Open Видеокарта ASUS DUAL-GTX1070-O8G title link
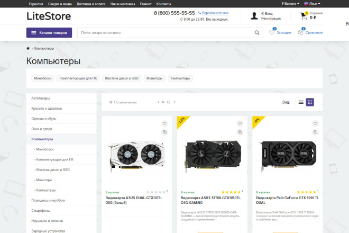Image resolution: width=349 pixels, height=233 pixels. 134,200
